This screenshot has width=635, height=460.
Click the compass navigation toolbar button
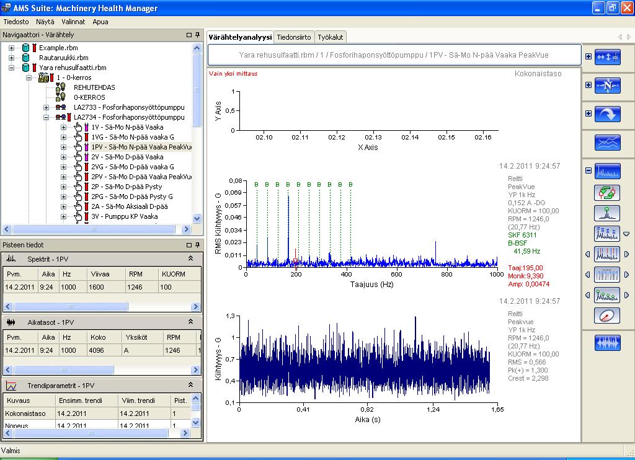[x=608, y=86]
